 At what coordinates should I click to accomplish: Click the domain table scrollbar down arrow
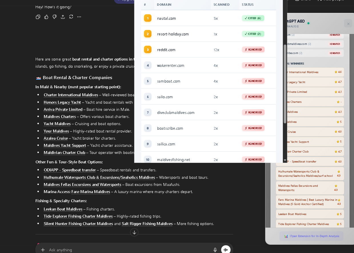pyautogui.click(x=285, y=160)
